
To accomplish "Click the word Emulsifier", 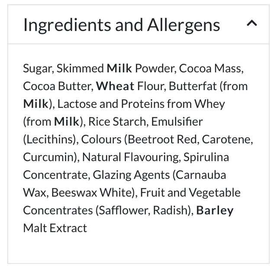I will 177,122.
